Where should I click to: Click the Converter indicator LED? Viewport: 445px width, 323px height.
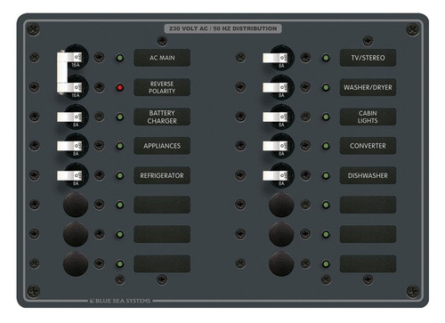(x=326, y=146)
